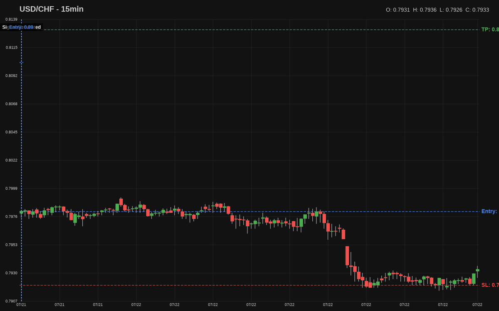Screen dimensions: 499x311
Task: Click the 0.7999 price axis label
Action: click(11, 189)
